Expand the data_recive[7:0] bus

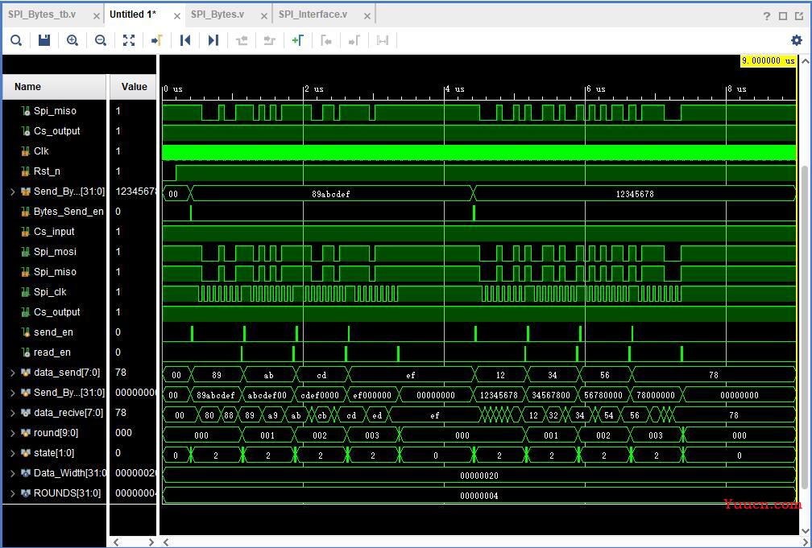pyautogui.click(x=12, y=413)
